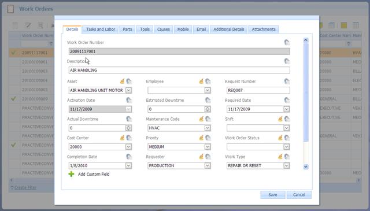Click the copy icon beside Shift
This screenshot has height=211, width=370.
pyautogui.click(x=287, y=119)
